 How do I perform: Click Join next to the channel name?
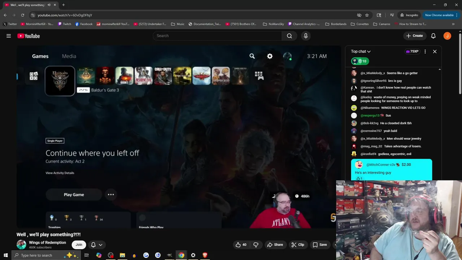pyautogui.click(x=79, y=244)
